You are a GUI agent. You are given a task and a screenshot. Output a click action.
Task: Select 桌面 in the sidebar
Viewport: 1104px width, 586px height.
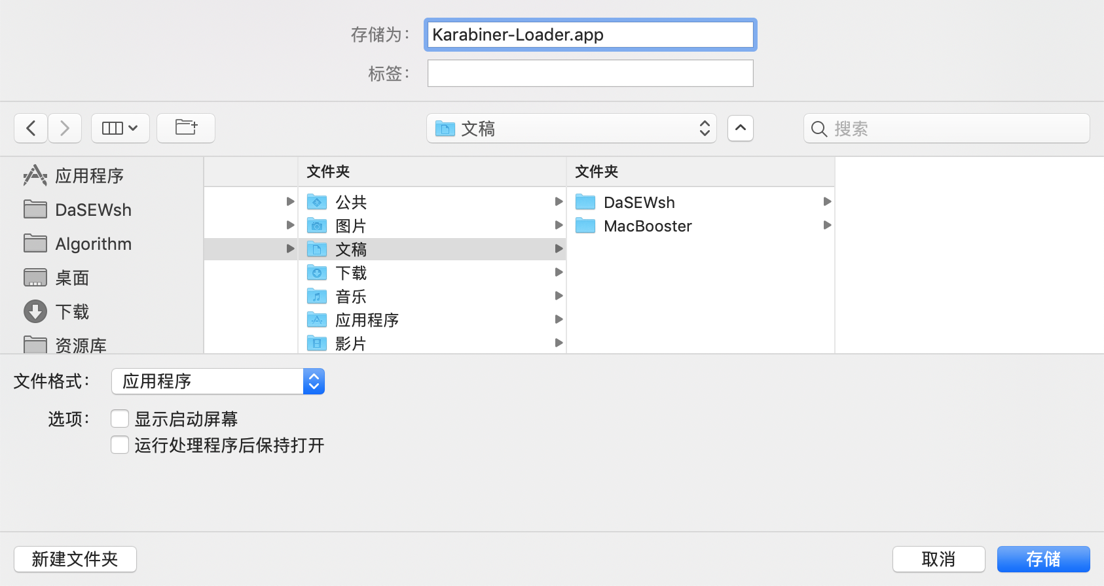tap(101, 277)
